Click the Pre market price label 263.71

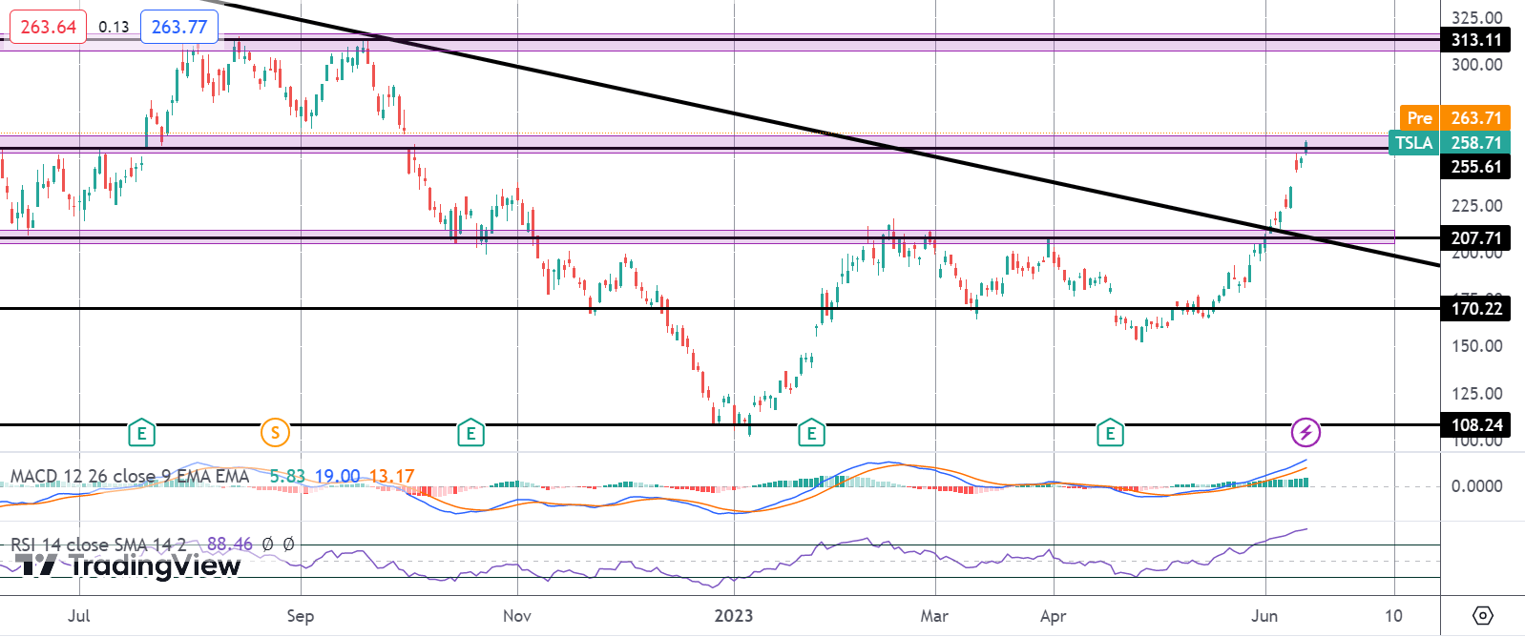tap(1455, 118)
